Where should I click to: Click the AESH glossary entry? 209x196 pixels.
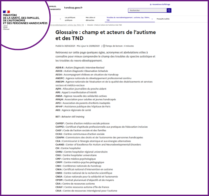pyautogui.click(x=87, y=74)
